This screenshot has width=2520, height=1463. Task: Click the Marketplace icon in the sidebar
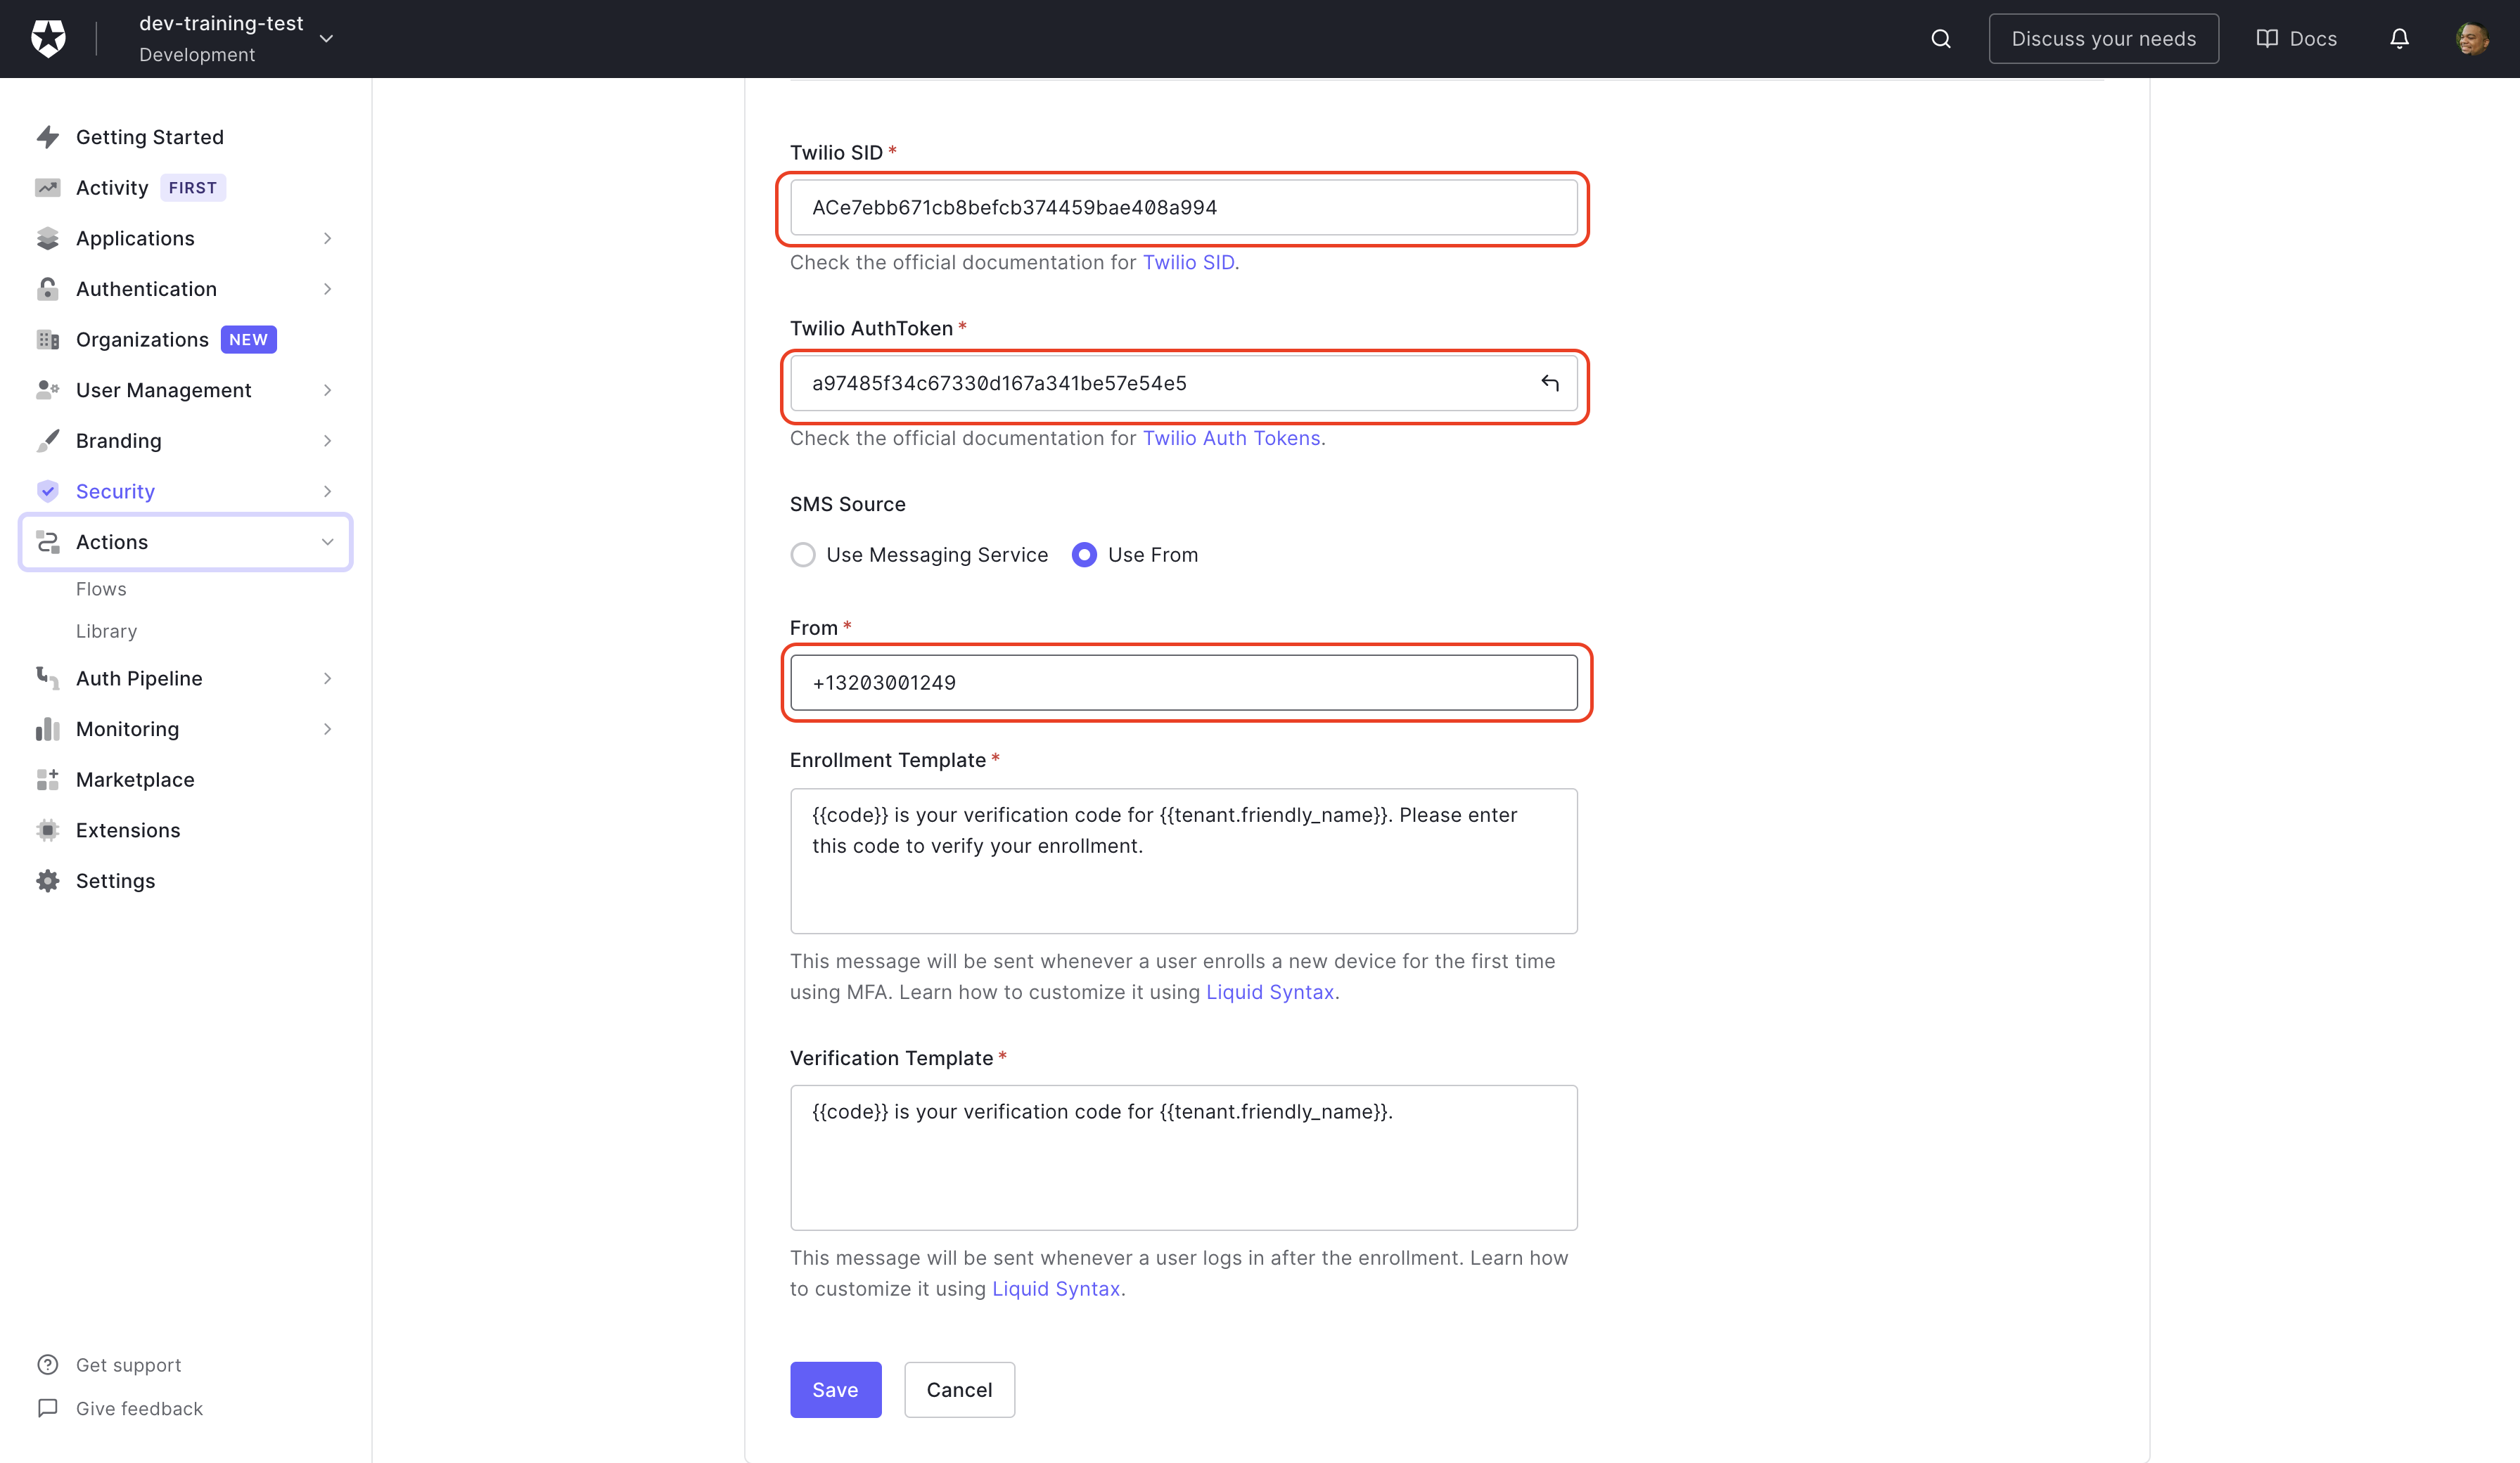(x=47, y=780)
